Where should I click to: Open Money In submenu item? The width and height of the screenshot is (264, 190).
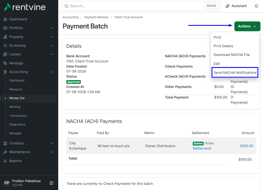click(16, 90)
